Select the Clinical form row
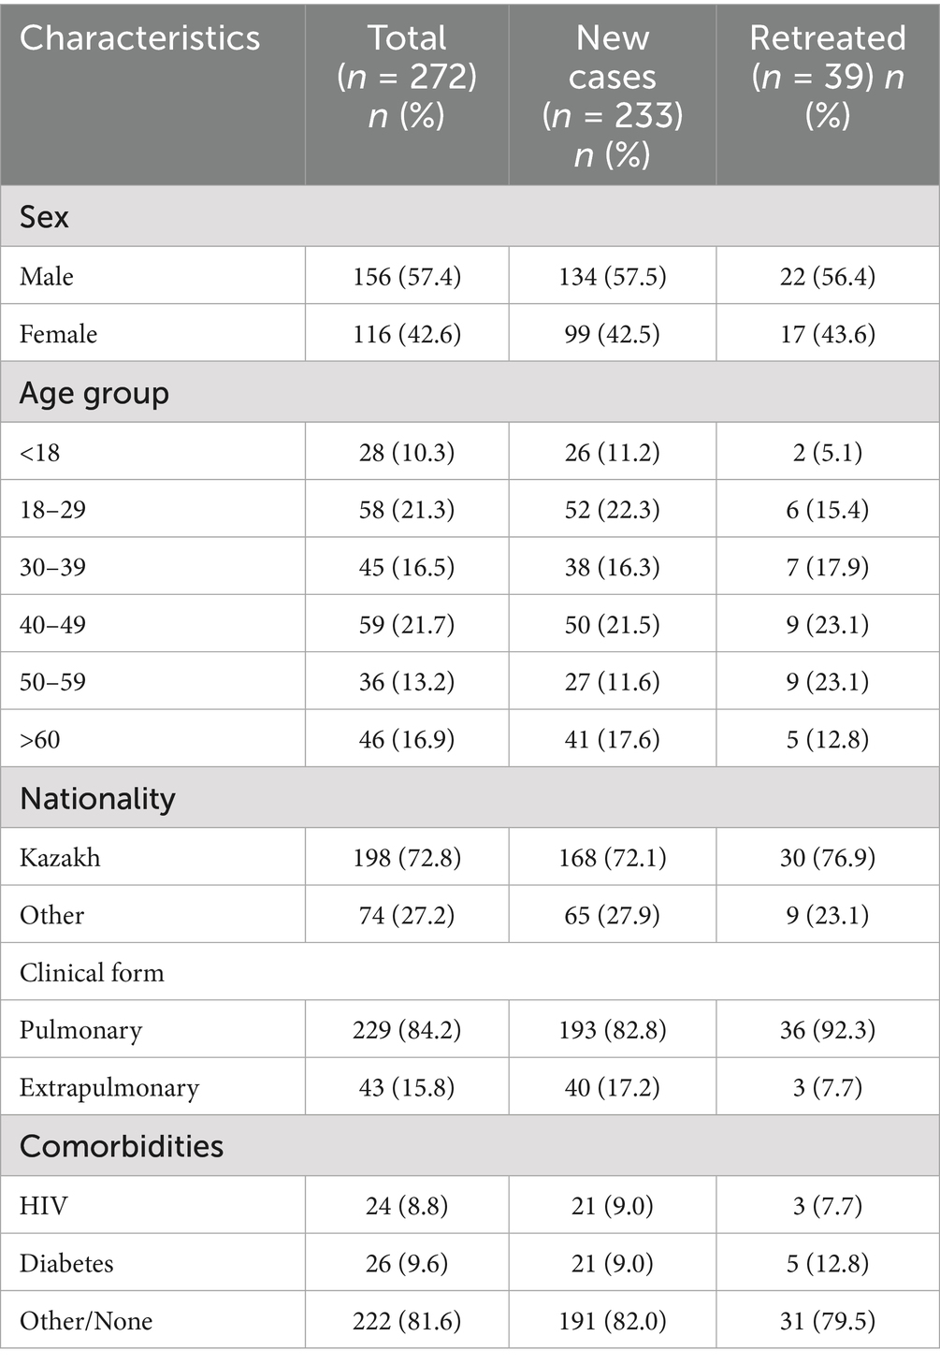The image size is (940, 1365). pyautogui.click(x=470, y=972)
